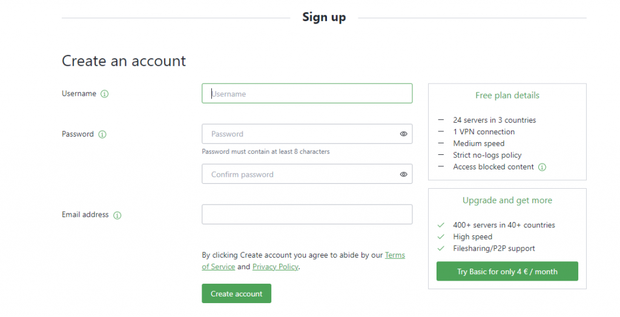Click the Free plan details heading

507,95
